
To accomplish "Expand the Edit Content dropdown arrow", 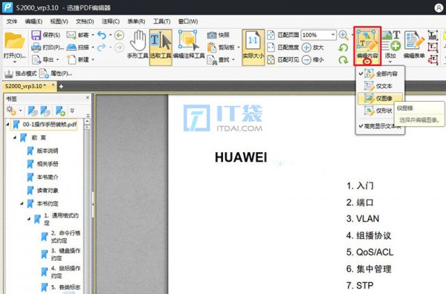I will [x=367, y=62].
